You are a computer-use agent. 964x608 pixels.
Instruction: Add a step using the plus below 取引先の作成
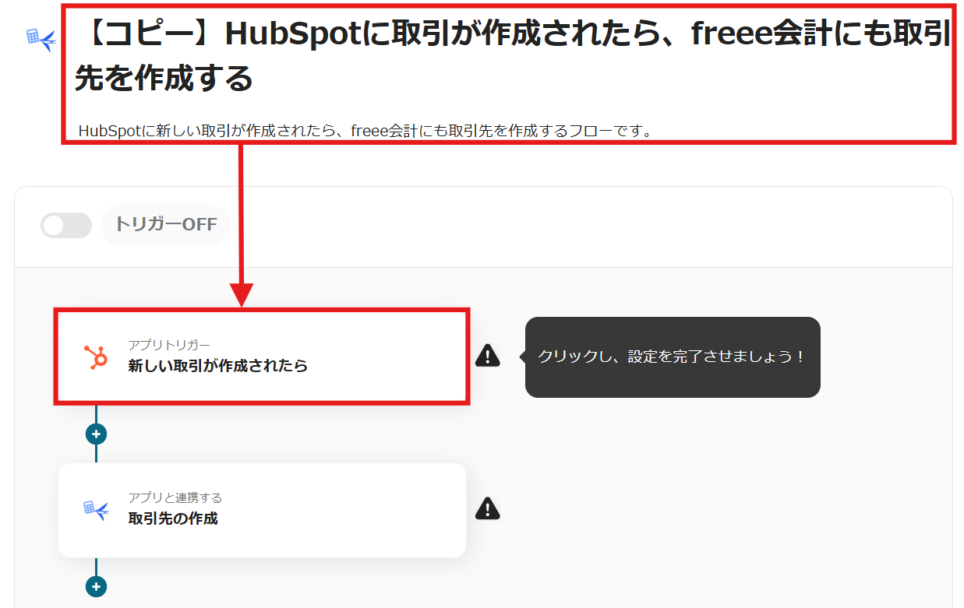pos(96,586)
